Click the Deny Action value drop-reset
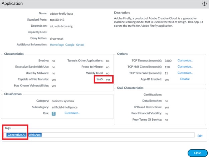Screen dimensions: 209x158 (57, 39)
